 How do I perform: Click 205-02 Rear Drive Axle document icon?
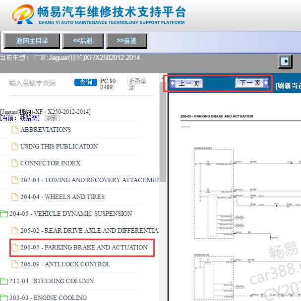(15, 231)
